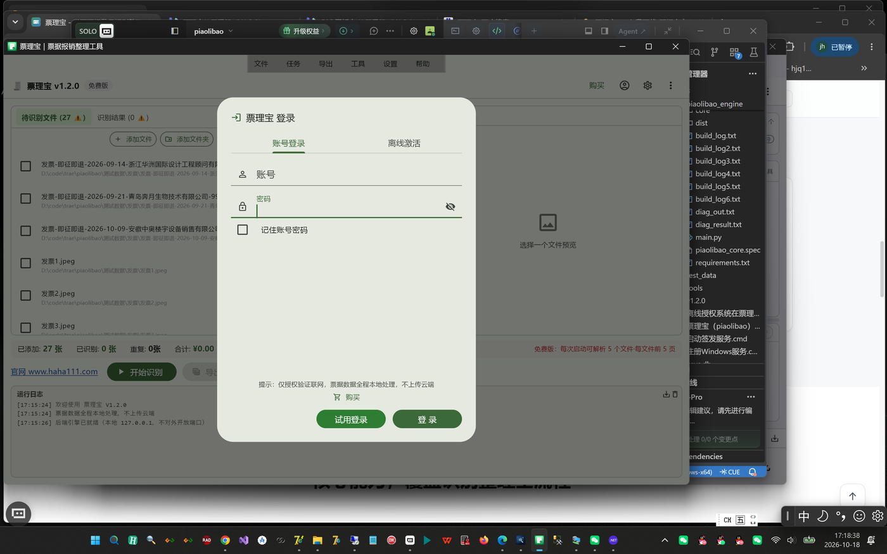
Task: Toggle the IDE left sidebar panel icon
Action: click(175, 31)
